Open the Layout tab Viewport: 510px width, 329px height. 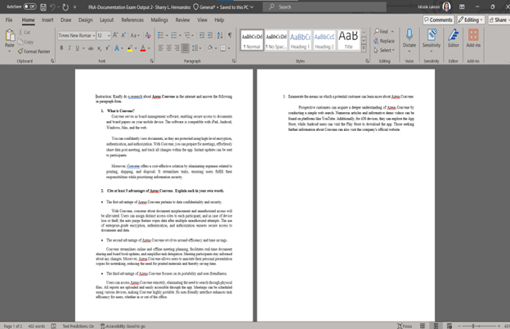[x=106, y=20]
